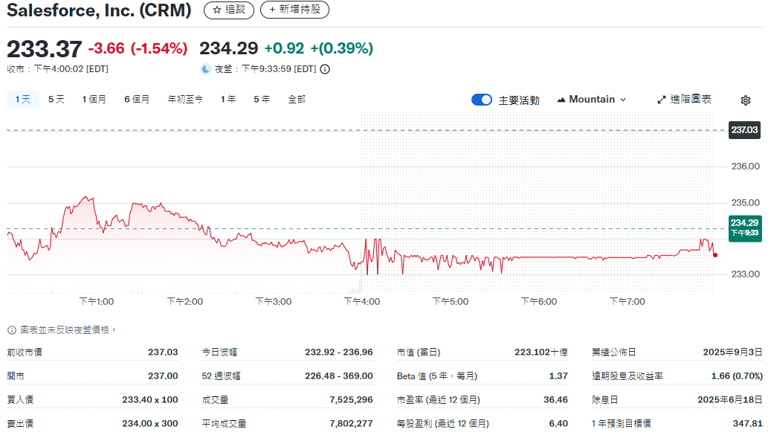This screenshot has width=774, height=438.
Task: Click the 市值 value 223.102十億
Action: (x=541, y=352)
